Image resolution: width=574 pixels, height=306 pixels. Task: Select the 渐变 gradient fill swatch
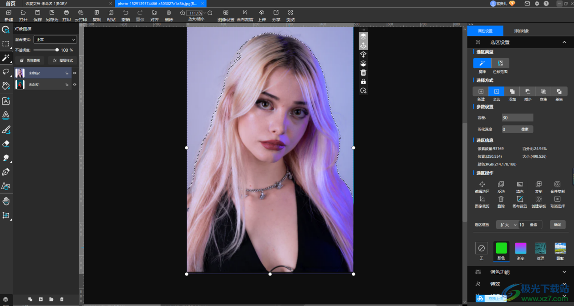point(521,248)
